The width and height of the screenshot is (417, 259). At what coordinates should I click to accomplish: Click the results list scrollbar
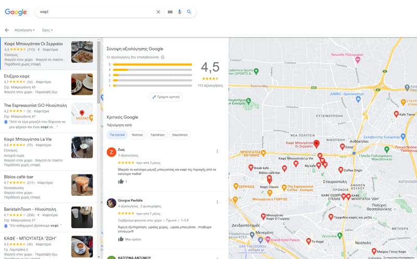coord(99,72)
